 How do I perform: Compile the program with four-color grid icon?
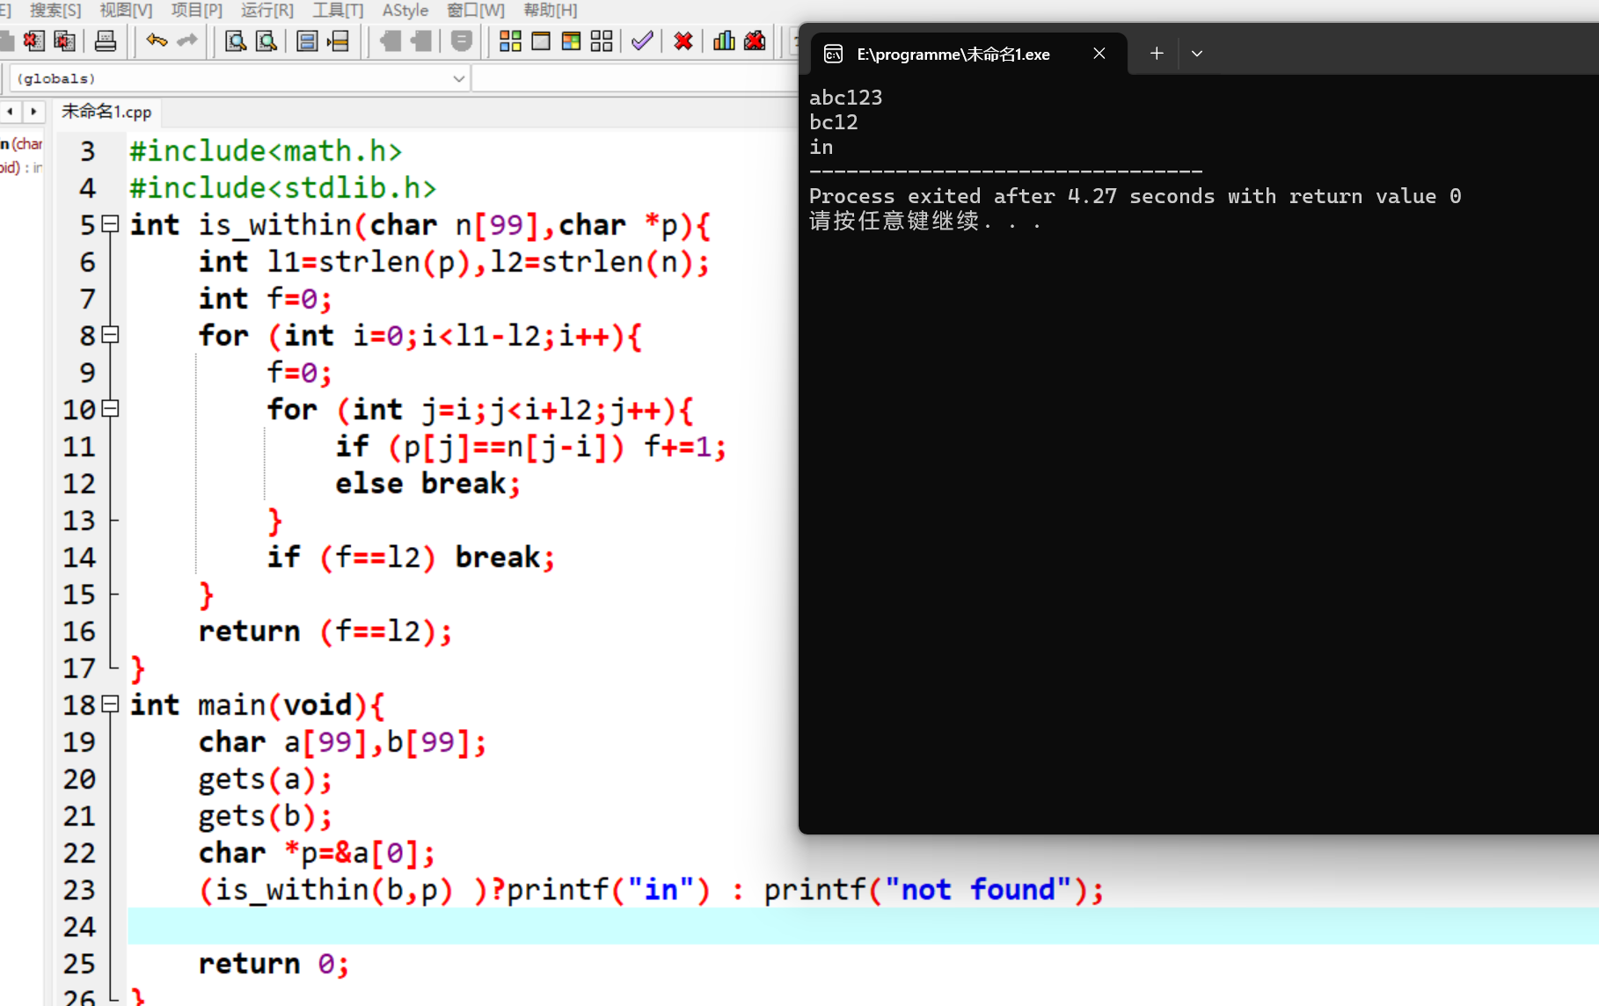tap(510, 40)
